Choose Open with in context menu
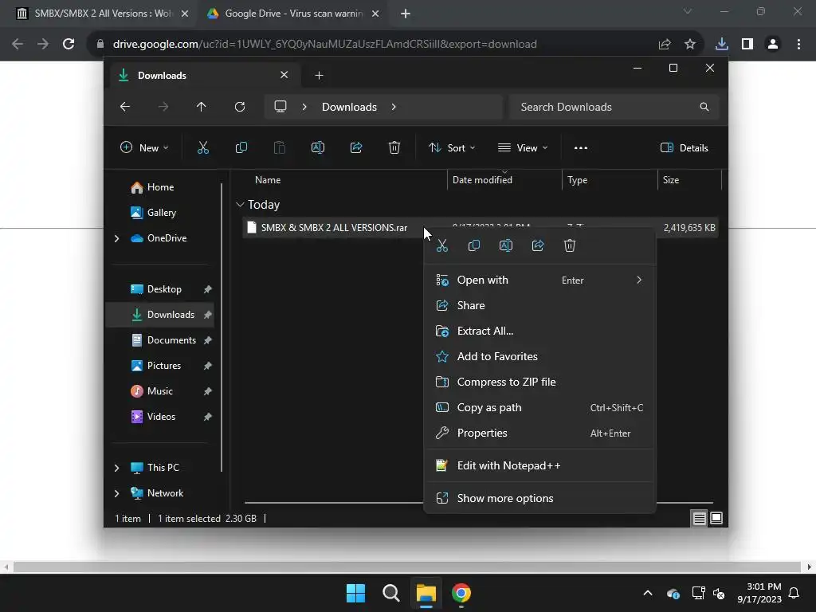This screenshot has height=612, width=816. [539, 280]
